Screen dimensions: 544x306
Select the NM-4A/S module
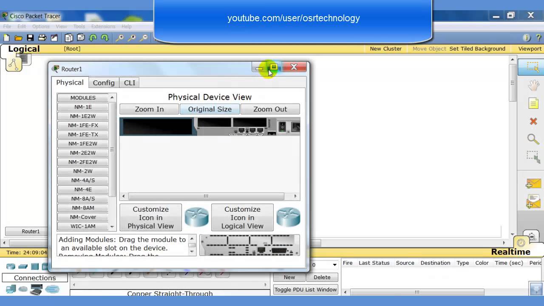pos(83,180)
